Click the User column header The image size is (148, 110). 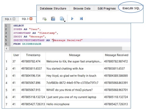[x=16, y=55]
